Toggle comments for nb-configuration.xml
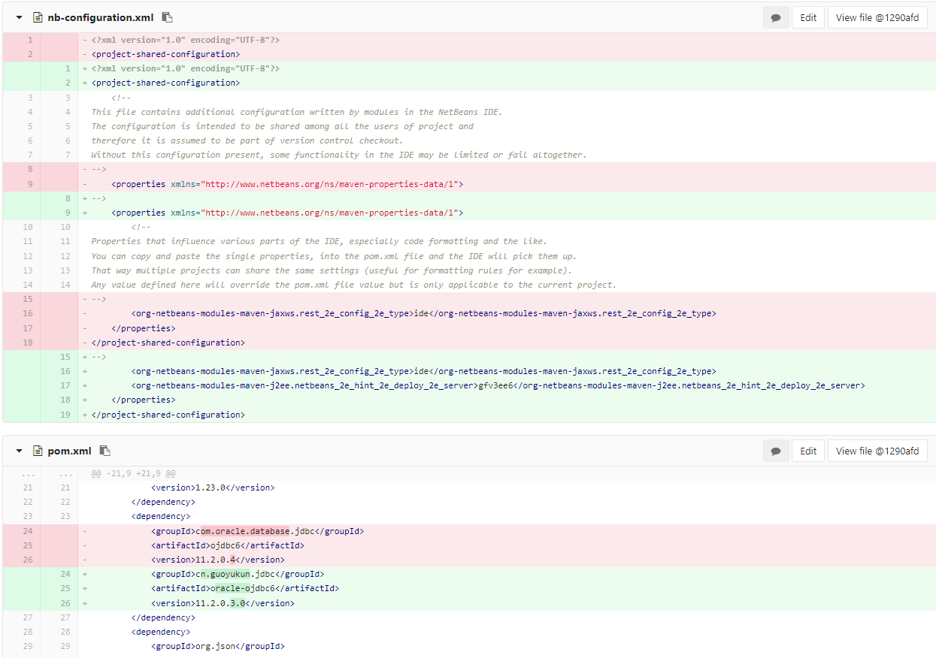The height and width of the screenshot is (658, 936). [775, 17]
